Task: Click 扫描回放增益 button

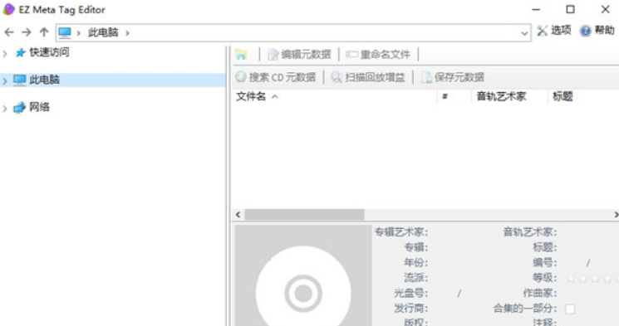Action: coord(368,77)
